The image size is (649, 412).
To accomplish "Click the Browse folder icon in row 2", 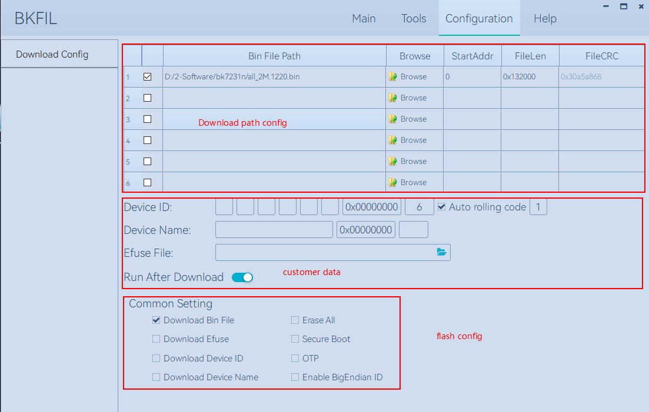I will point(392,98).
